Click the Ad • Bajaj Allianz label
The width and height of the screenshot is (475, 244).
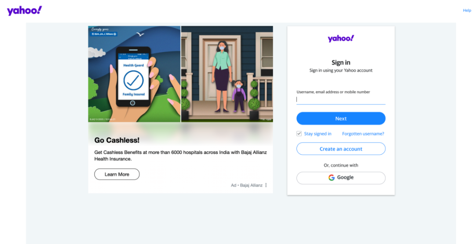[x=247, y=185]
